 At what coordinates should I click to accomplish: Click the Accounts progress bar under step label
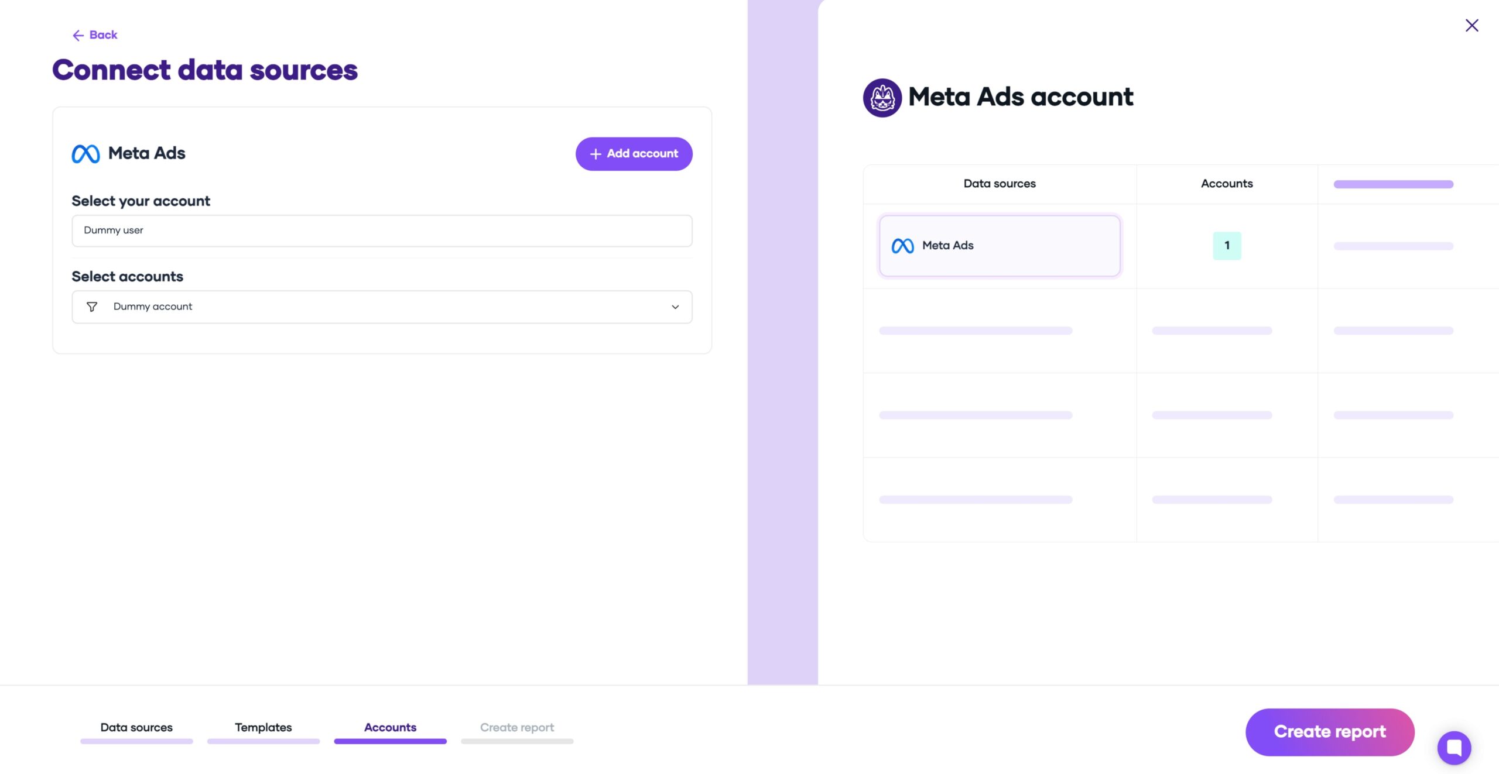(390, 741)
